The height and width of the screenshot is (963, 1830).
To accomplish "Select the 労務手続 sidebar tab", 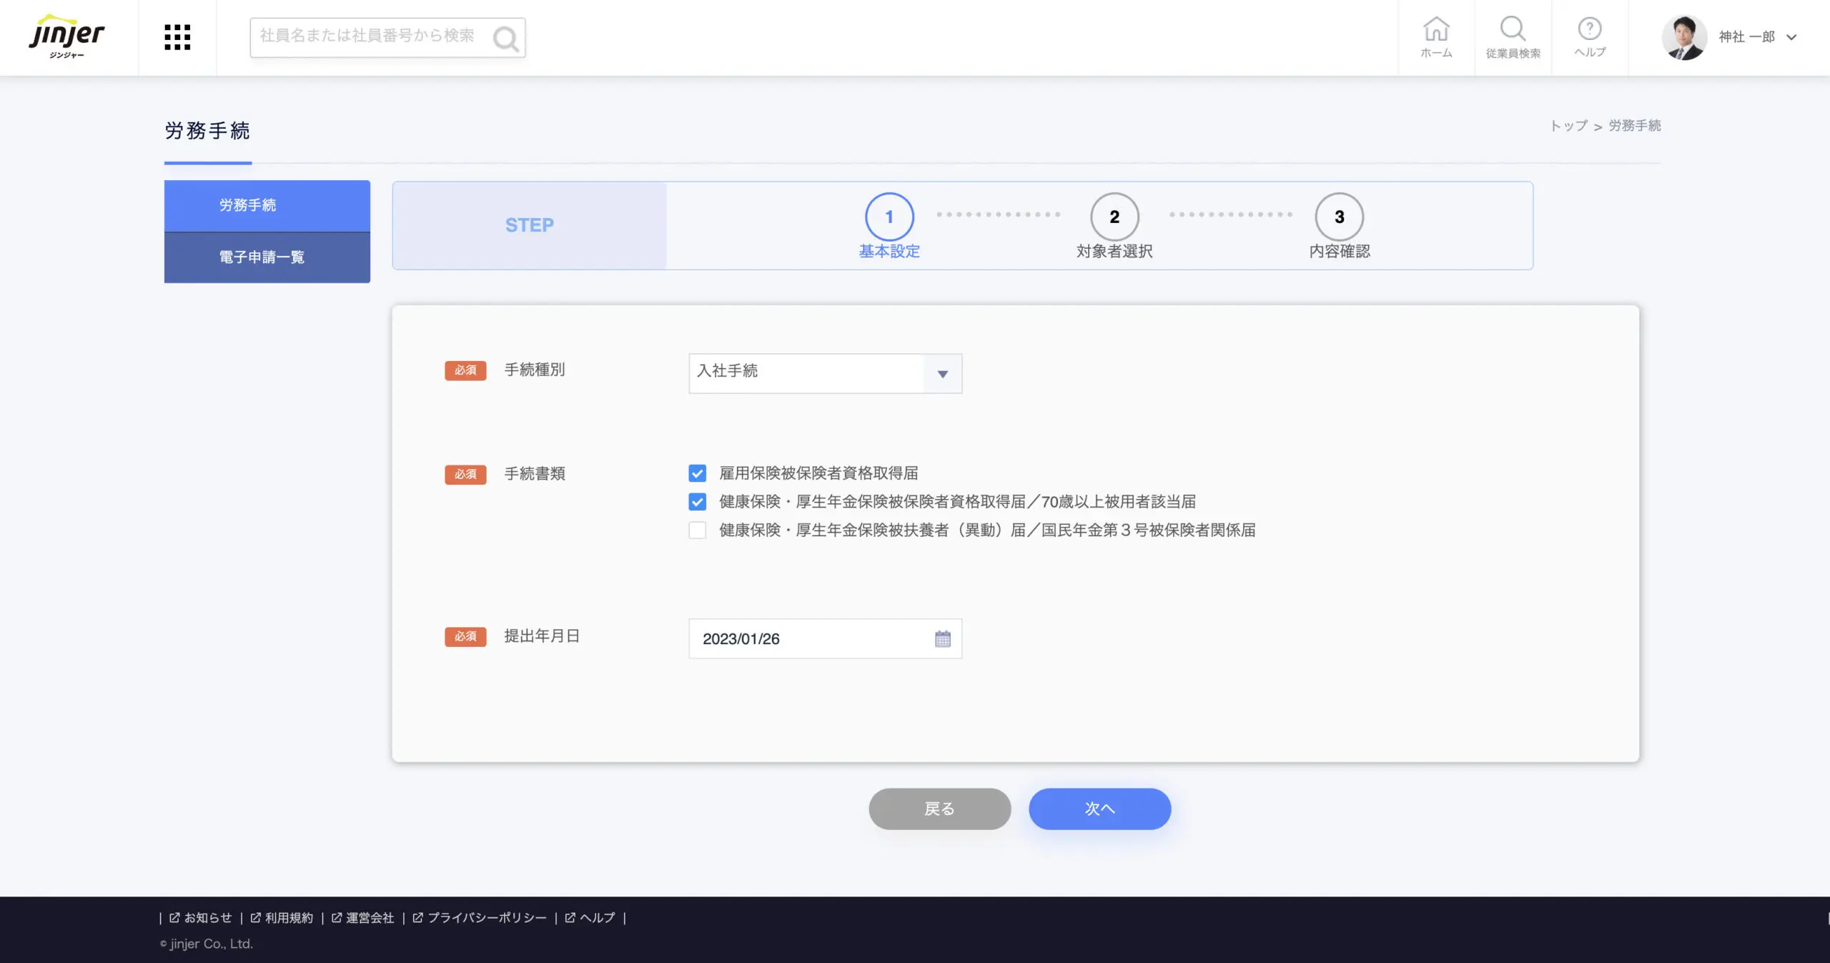I will tap(267, 206).
